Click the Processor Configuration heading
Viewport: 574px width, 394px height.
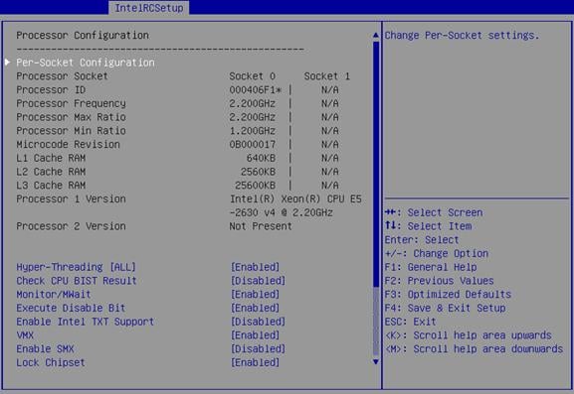83,36
